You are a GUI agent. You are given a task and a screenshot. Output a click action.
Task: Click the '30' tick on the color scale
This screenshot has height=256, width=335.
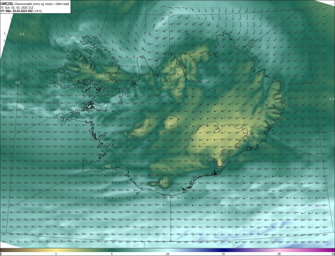click(x=279, y=254)
